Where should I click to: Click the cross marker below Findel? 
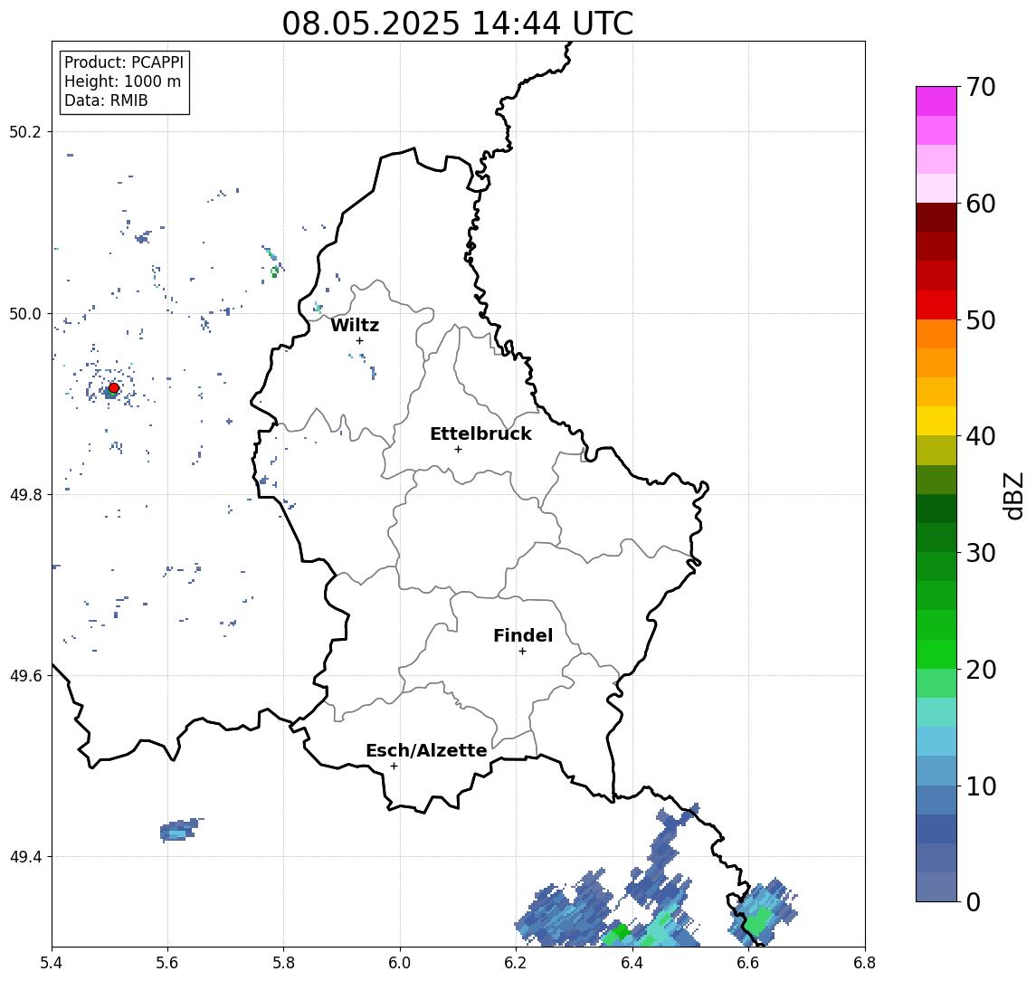tap(522, 652)
